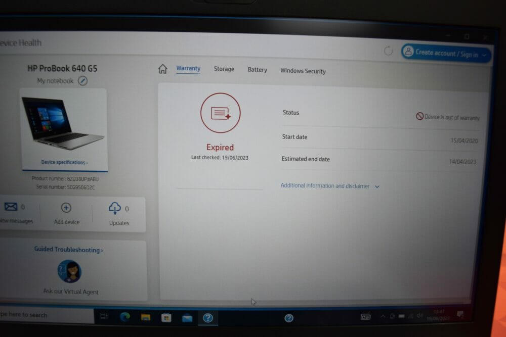This screenshot has width=506, height=337.
Task: Open the New messages envelope icon
Action: pyautogui.click(x=11, y=207)
